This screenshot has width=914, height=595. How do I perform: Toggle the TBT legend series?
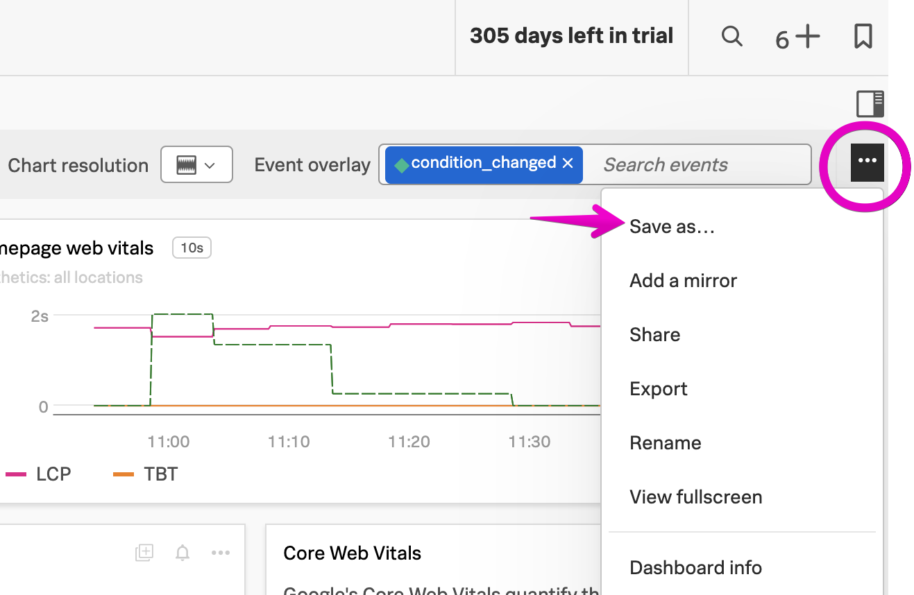tap(146, 474)
